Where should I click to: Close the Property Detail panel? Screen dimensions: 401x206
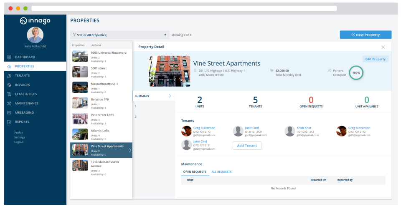pyautogui.click(x=383, y=47)
